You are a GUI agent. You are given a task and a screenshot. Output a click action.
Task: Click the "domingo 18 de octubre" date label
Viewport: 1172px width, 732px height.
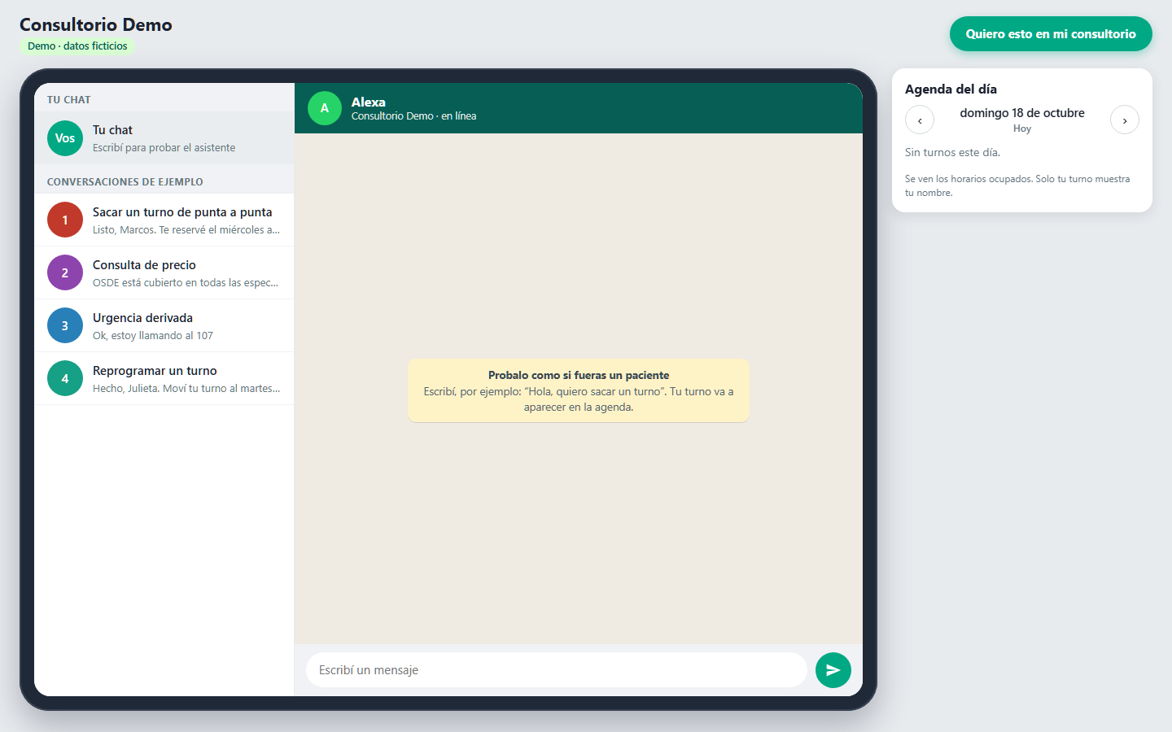1022,113
